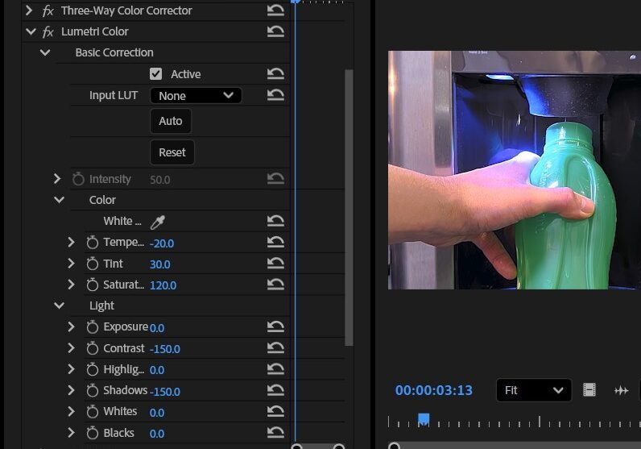
Task: Toggle animation stopwatch for Intensity
Action: pyautogui.click(x=78, y=179)
